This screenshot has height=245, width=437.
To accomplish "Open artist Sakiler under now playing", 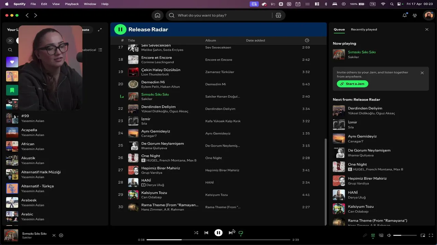I will (353, 57).
